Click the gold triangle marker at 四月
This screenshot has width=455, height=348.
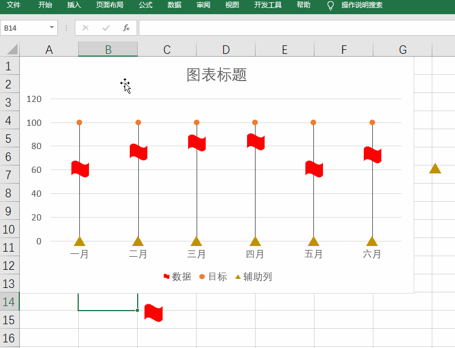coord(256,241)
